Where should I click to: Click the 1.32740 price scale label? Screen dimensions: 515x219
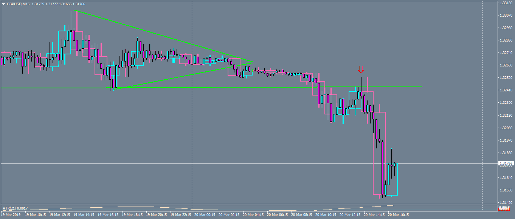click(506, 53)
